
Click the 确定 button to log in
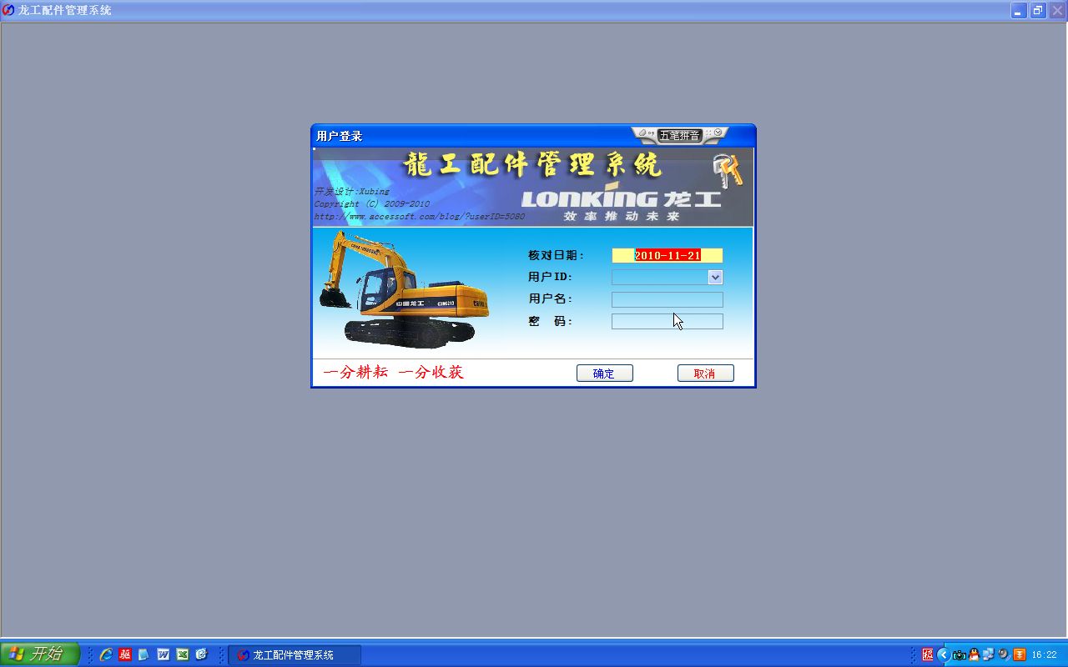point(604,374)
